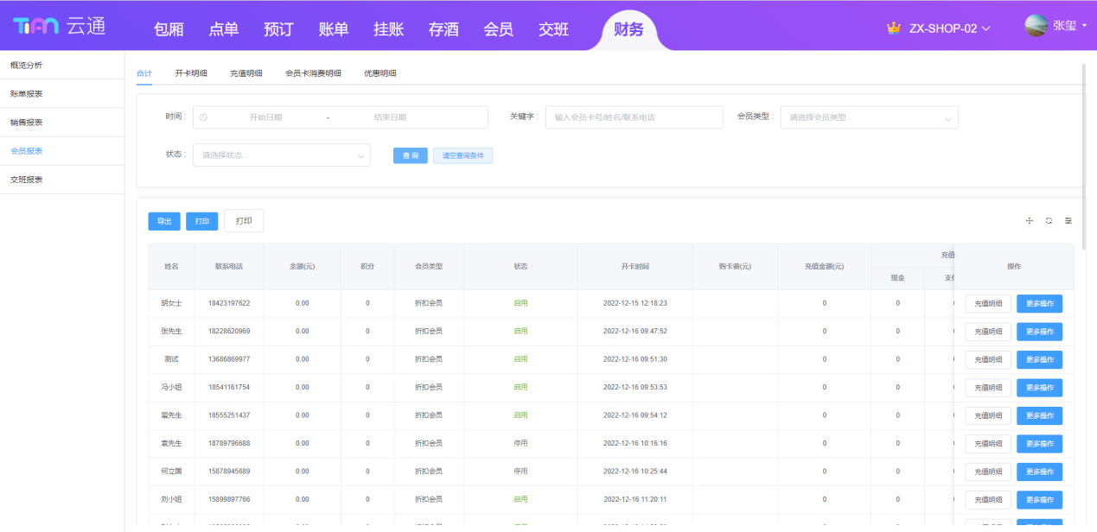1097x532 pixels.
Task: Open the 充值明细 tab
Action: click(x=246, y=73)
